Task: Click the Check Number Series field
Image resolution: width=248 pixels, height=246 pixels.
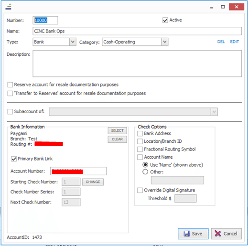Action: click(71, 192)
